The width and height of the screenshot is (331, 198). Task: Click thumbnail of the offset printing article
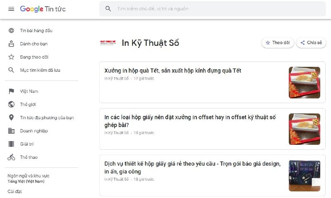pyautogui.click(x=304, y=129)
